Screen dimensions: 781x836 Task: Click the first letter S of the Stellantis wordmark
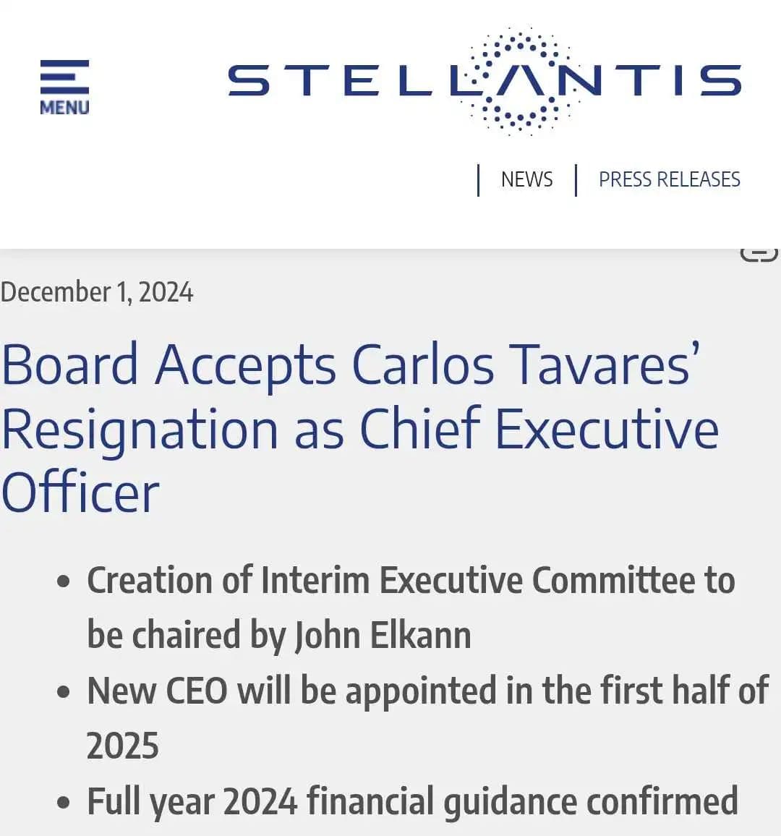248,80
